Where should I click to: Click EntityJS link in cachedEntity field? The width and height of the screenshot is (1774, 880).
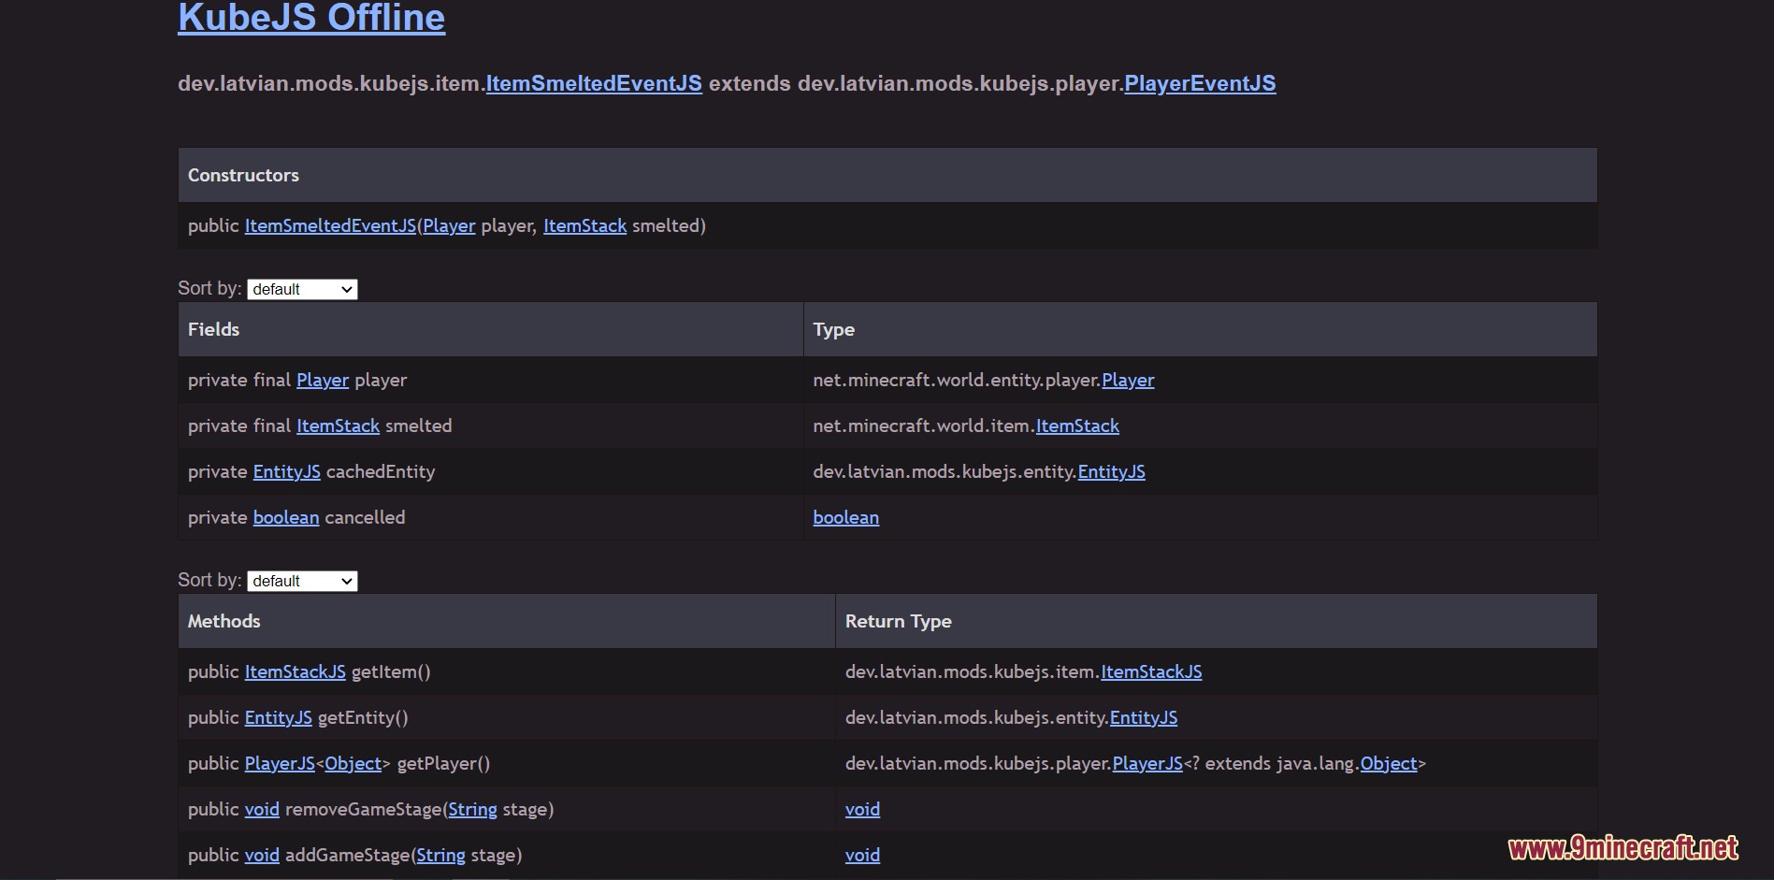[287, 471]
